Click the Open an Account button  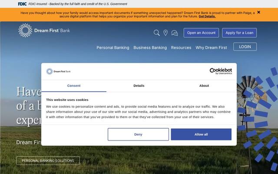click(x=201, y=33)
